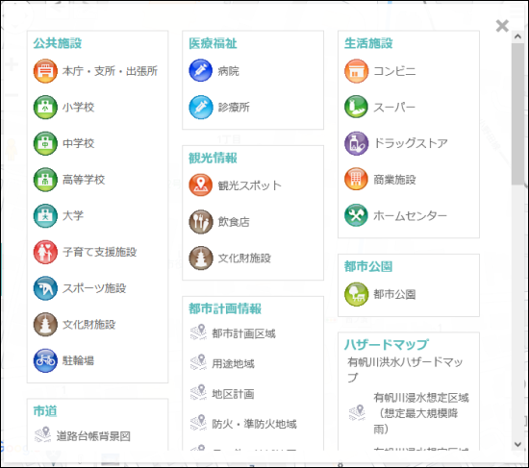Image resolution: width=529 pixels, height=468 pixels.
Task: Click the 小学校 school icon
Action: [45, 108]
